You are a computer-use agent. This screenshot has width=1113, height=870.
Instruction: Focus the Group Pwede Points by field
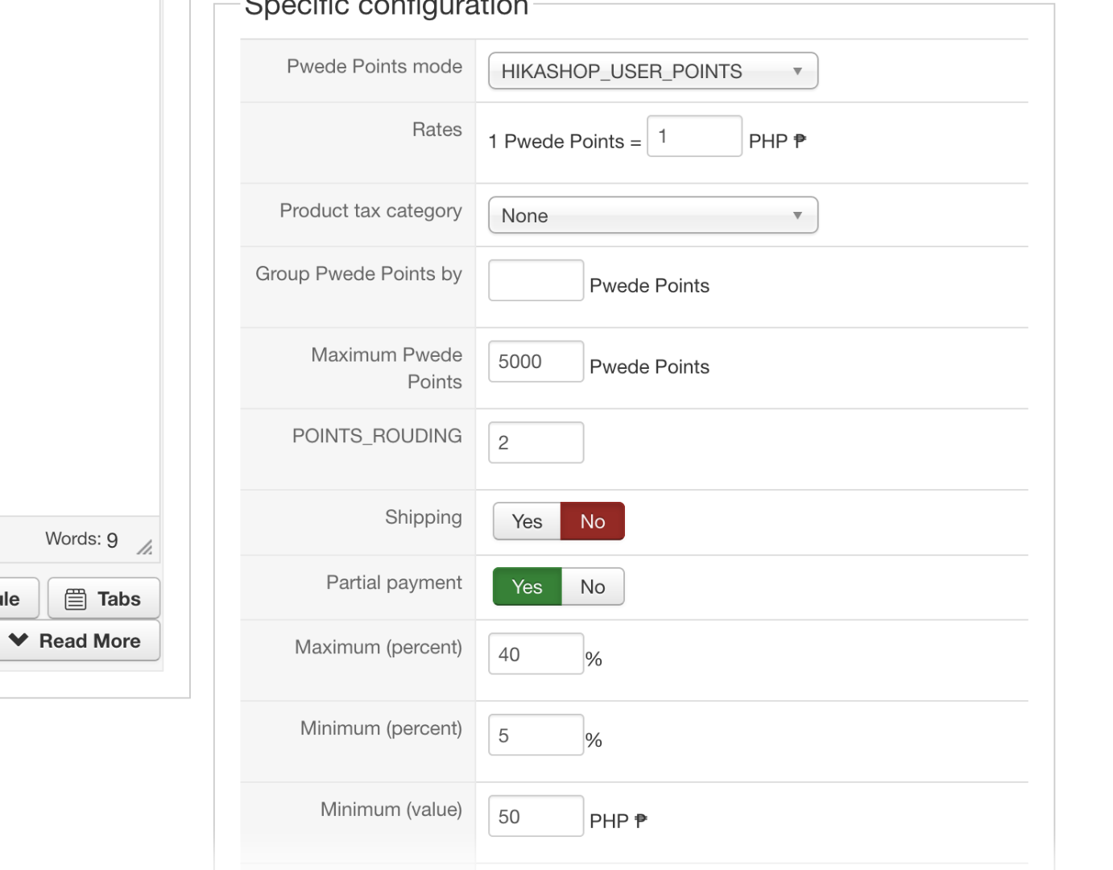click(536, 280)
